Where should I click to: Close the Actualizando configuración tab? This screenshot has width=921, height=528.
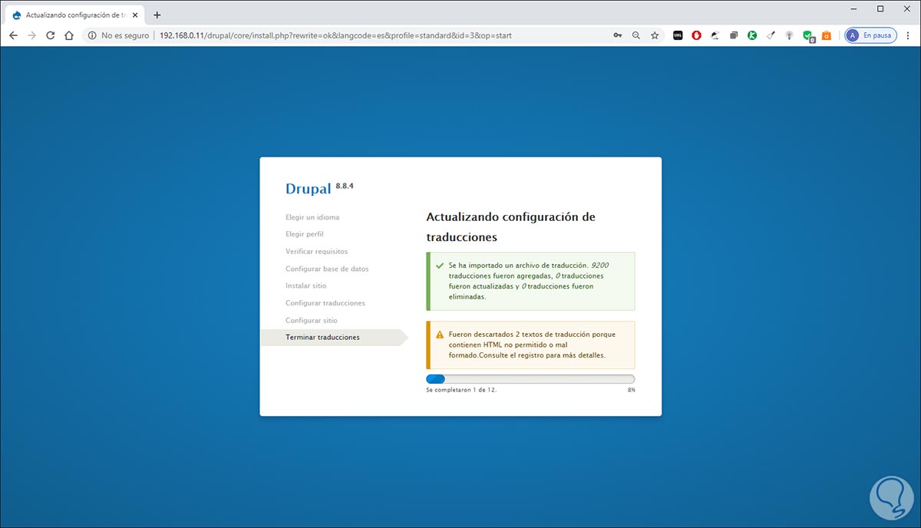coord(135,15)
